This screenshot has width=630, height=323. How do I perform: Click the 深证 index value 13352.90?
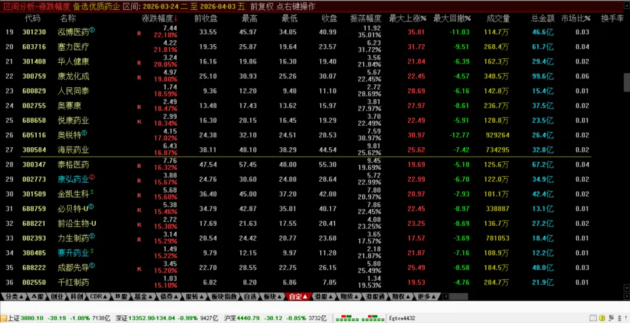click(x=142, y=318)
